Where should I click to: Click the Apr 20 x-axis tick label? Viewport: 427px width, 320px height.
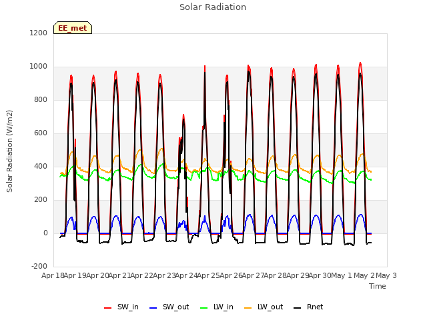click(98, 275)
